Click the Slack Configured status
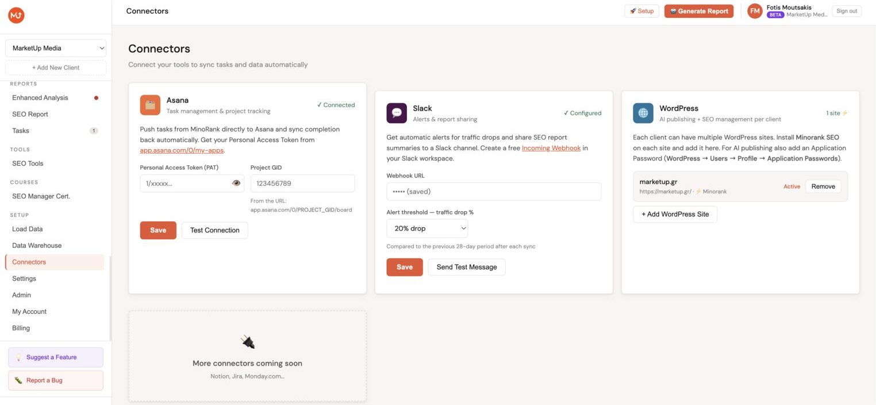This screenshot has width=876, height=405. point(582,113)
